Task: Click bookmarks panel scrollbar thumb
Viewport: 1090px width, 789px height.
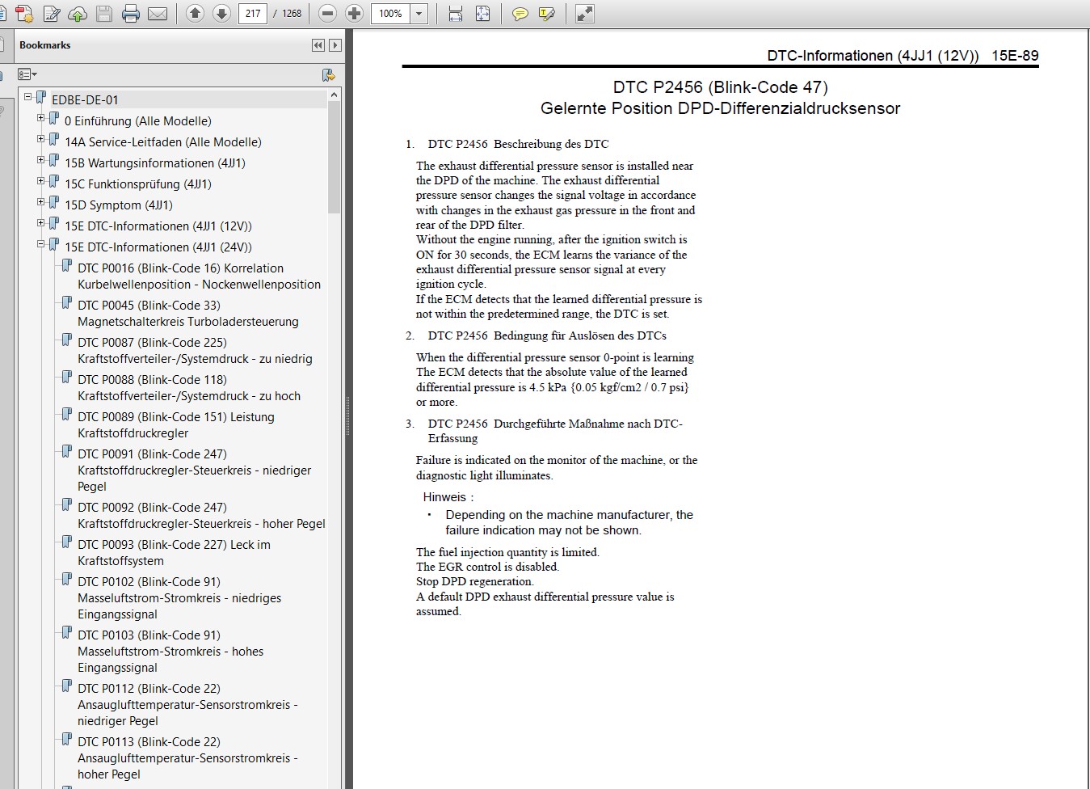Action: tap(335, 158)
